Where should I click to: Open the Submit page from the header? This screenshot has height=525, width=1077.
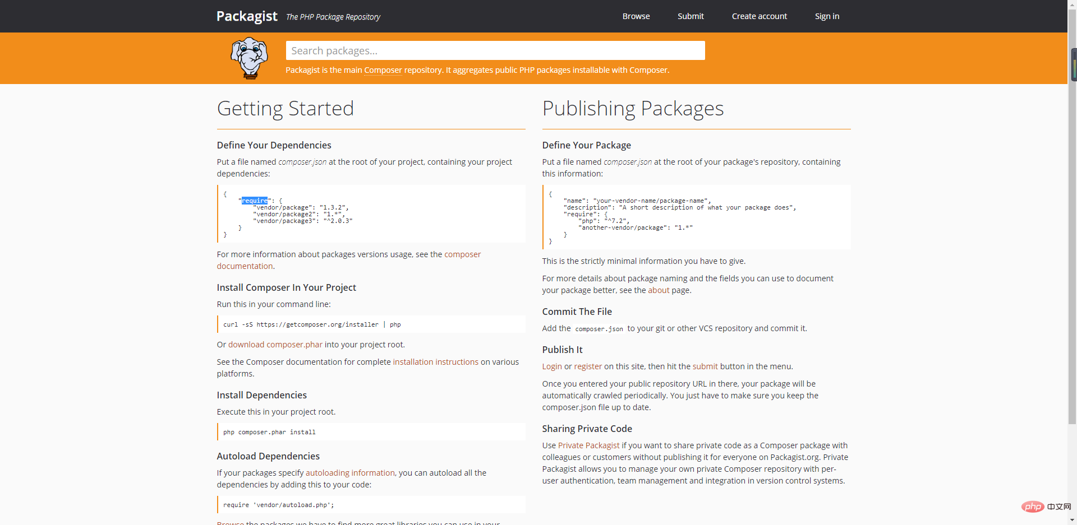[690, 16]
